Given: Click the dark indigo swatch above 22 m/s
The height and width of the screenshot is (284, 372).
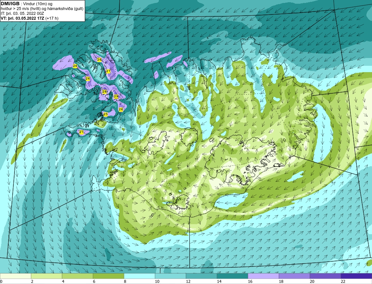Looking at the screenshot, I should (x=356, y=276).
